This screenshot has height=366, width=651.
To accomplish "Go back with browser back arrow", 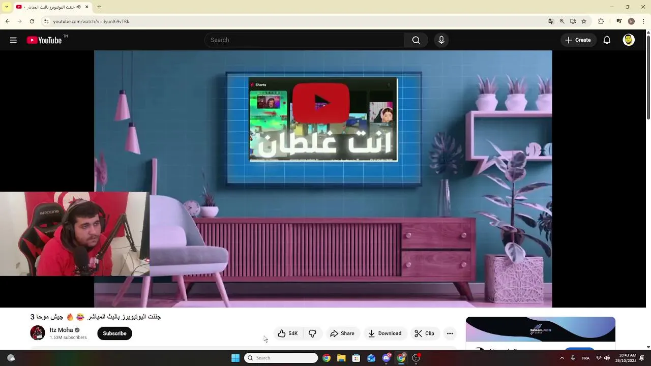I will [x=7, y=21].
